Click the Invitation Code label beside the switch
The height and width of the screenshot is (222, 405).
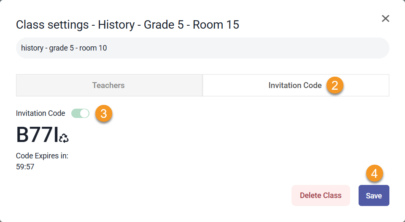point(40,113)
